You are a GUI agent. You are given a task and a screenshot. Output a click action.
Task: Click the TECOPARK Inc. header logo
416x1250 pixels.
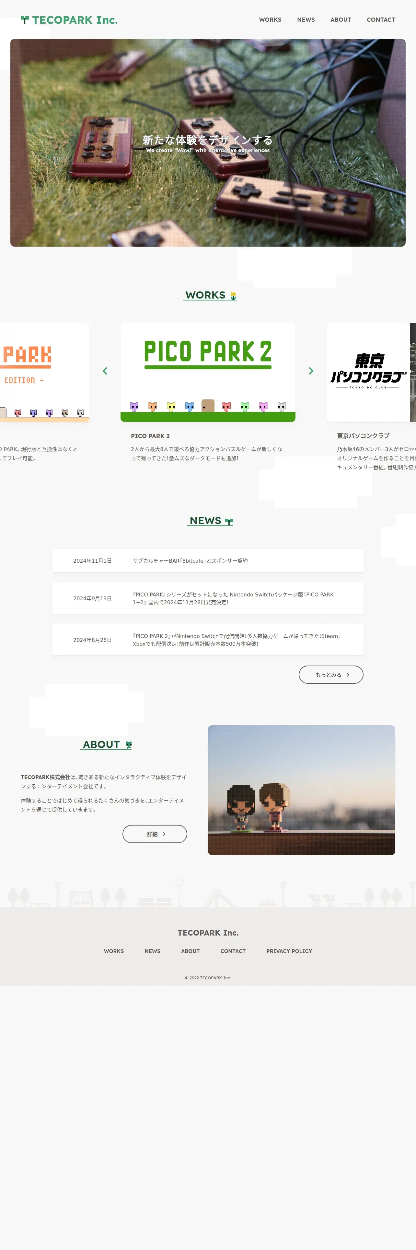(x=69, y=20)
